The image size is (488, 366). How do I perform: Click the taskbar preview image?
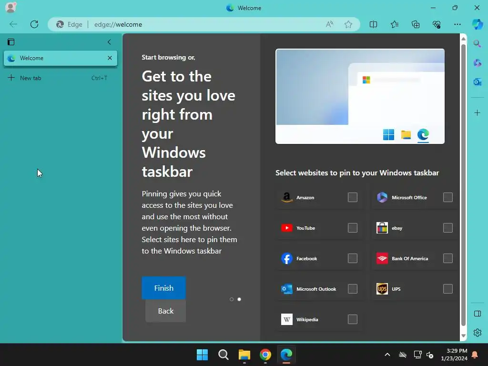point(360,96)
